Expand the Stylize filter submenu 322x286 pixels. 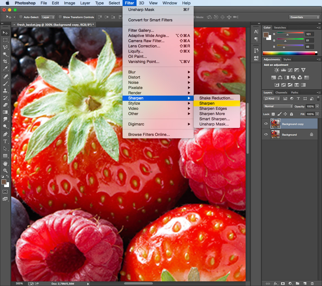point(158,103)
